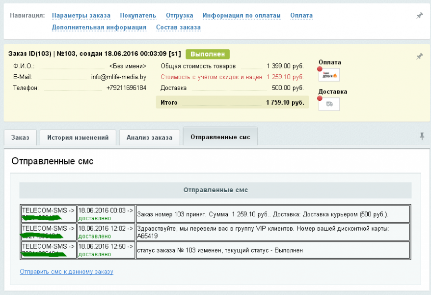Click the courier delivery truck icon
This screenshot has width=431, height=295.
[328, 104]
